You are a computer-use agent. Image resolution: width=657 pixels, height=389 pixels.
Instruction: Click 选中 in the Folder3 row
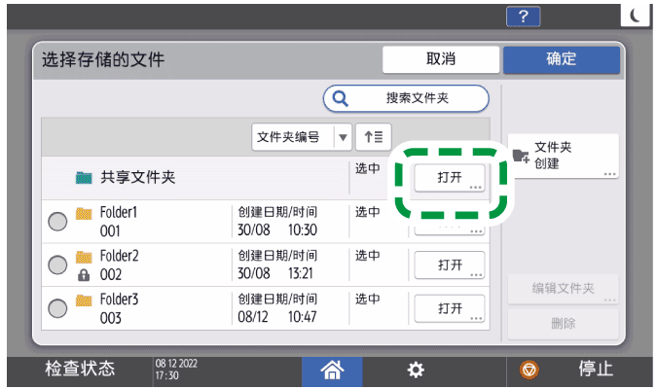coord(368,299)
